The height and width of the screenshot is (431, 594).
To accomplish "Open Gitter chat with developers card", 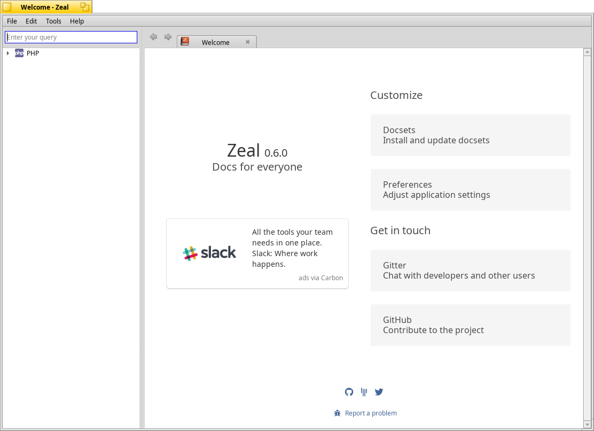I will point(471,271).
